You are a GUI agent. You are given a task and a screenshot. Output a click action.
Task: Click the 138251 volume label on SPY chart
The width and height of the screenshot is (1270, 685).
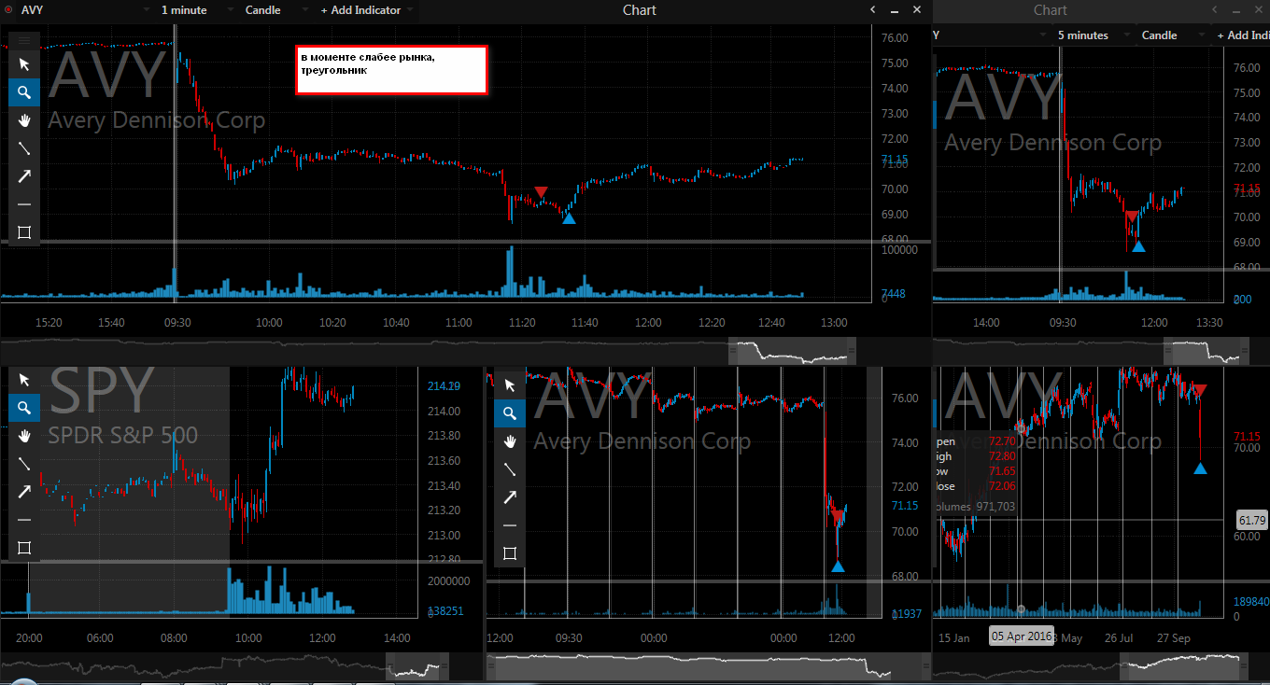point(445,611)
